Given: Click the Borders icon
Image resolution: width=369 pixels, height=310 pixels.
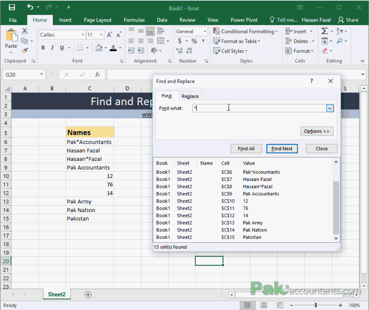Looking at the screenshot, I should click(80, 48).
